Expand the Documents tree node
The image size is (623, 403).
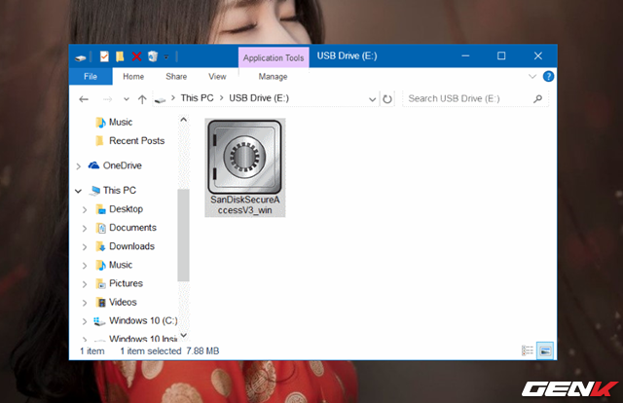click(85, 228)
